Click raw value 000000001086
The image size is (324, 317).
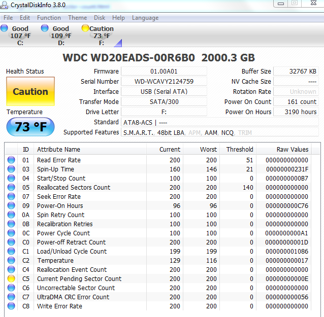(287, 252)
